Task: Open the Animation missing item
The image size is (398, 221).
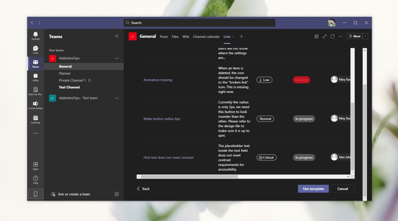Action: [158, 80]
